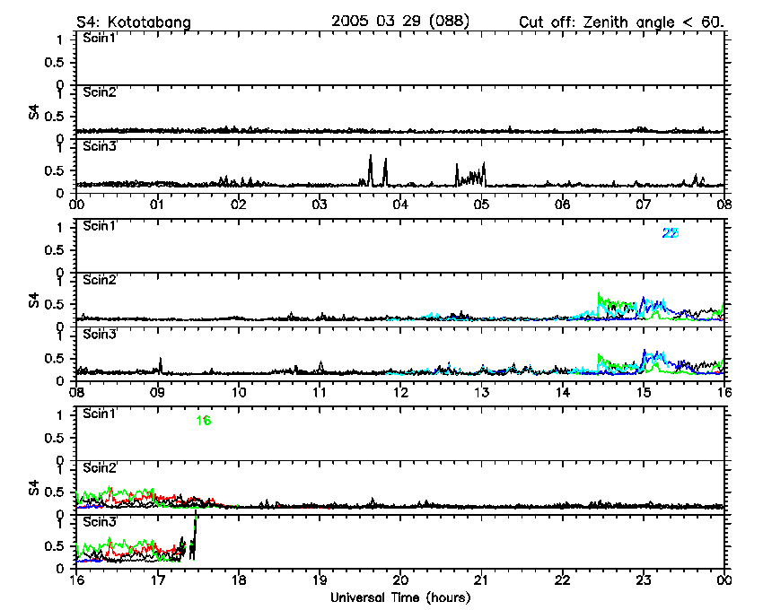
Task: Click the "Scin1" label in the 08–16 hour panel
Action: tap(100, 226)
